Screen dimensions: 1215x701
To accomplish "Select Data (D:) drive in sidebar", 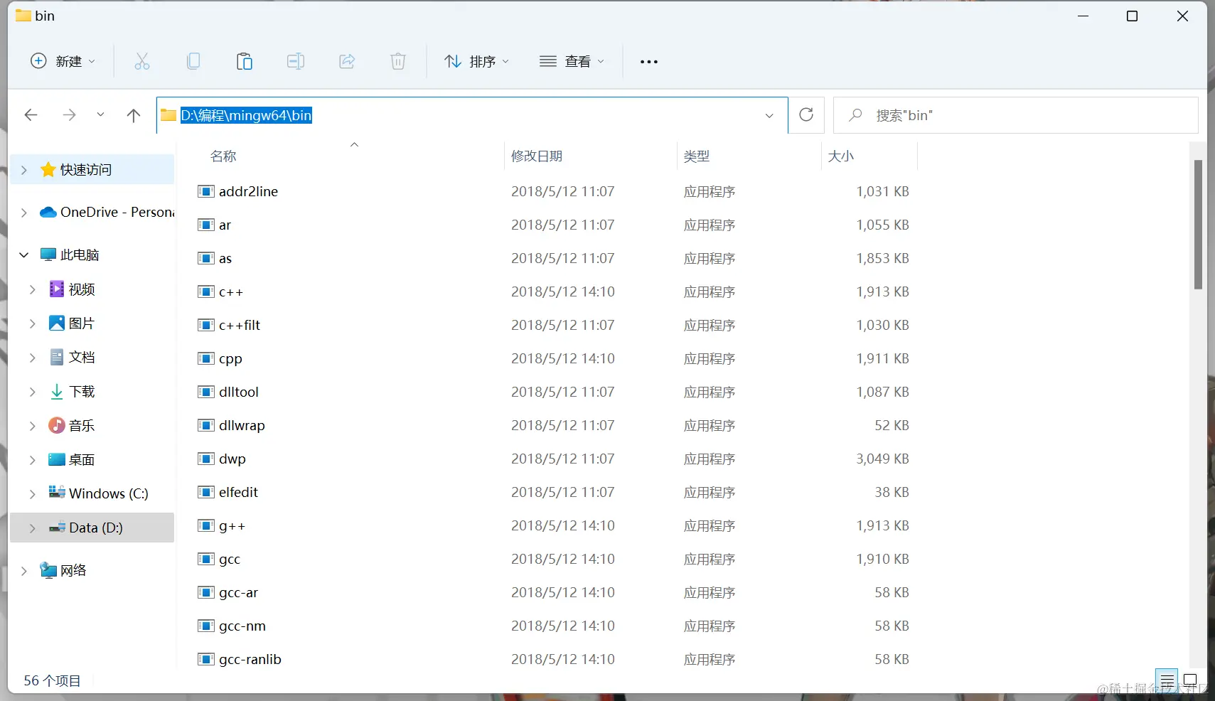I will pyautogui.click(x=95, y=528).
